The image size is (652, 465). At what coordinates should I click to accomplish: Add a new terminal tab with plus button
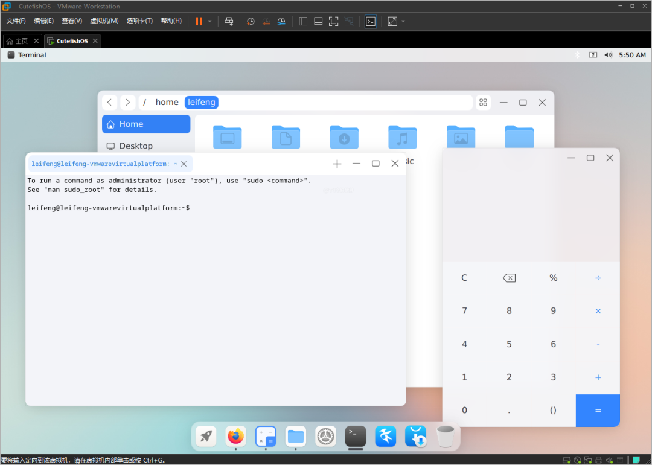click(337, 164)
